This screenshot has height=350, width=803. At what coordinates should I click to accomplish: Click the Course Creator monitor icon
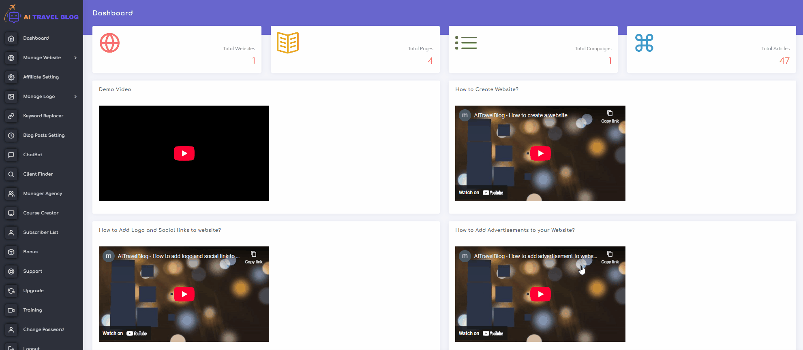click(x=11, y=213)
